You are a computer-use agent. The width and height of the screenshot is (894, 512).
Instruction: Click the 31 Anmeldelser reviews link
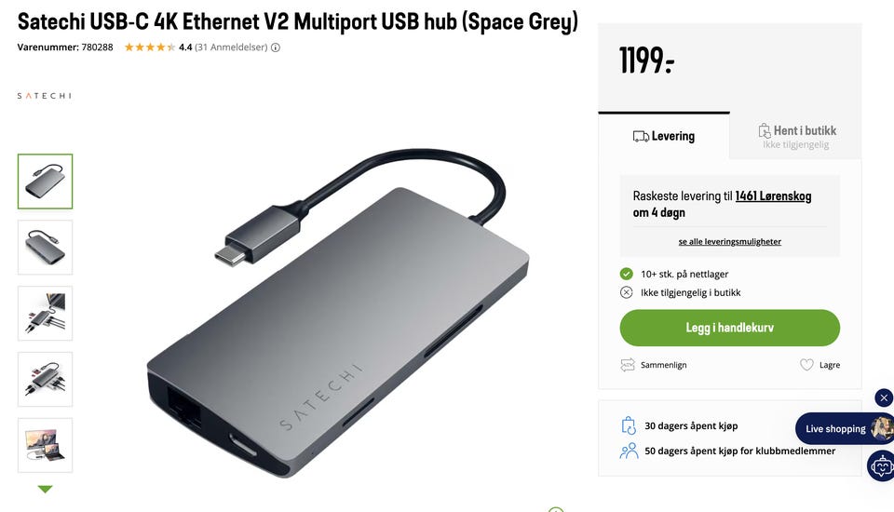(x=231, y=47)
